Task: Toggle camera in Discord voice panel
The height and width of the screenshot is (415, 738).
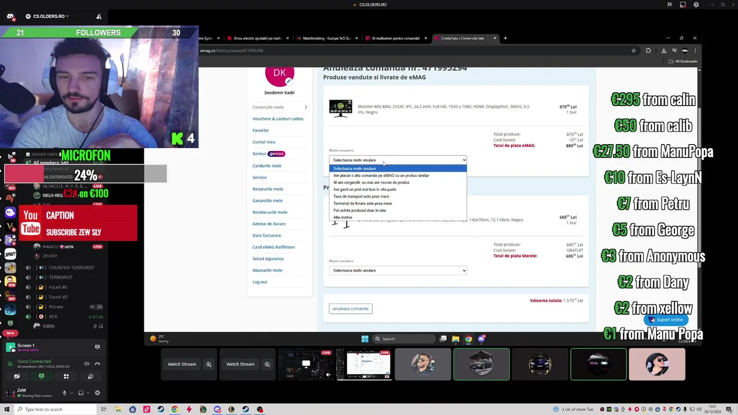Action: (x=17, y=376)
